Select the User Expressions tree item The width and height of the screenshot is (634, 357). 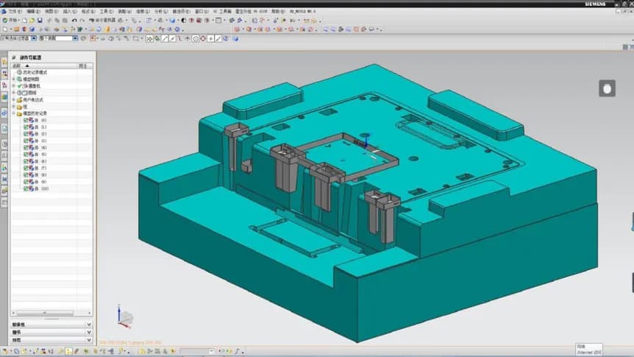(33, 99)
